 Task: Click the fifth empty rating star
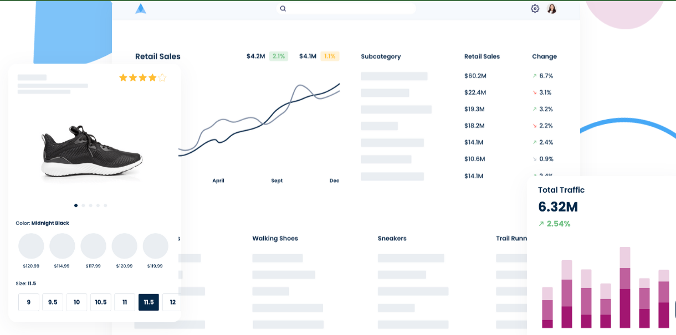pos(162,78)
